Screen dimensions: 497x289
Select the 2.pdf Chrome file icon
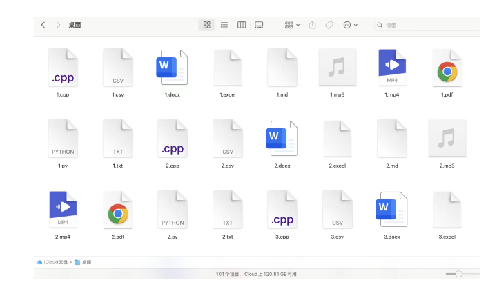[x=118, y=210]
